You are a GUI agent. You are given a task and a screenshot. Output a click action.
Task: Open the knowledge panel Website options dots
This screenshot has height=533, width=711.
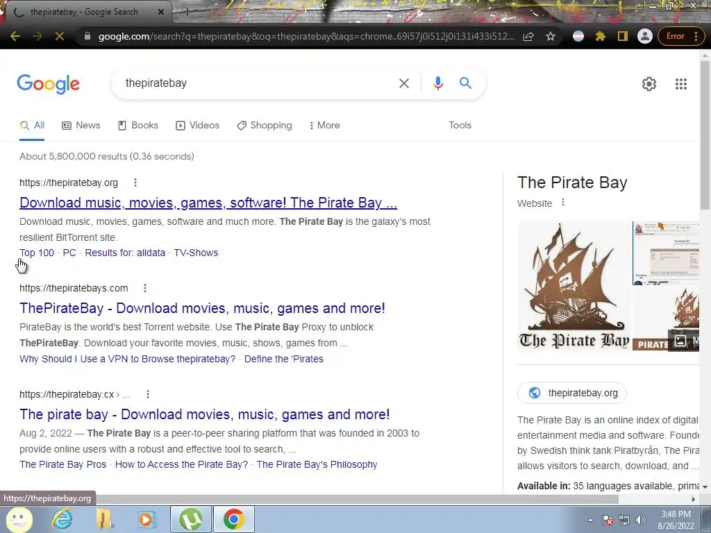point(562,203)
